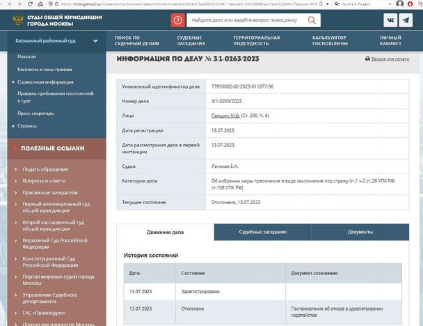
Task: Select the Движение дела tab
Action: pyautogui.click(x=166, y=232)
